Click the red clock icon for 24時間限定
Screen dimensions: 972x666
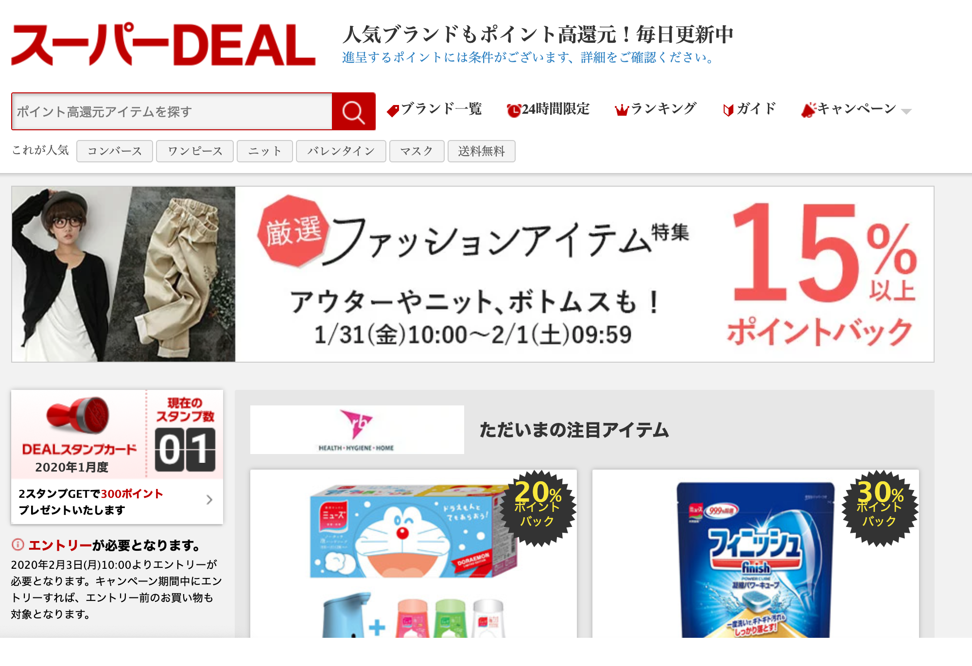(513, 110)
